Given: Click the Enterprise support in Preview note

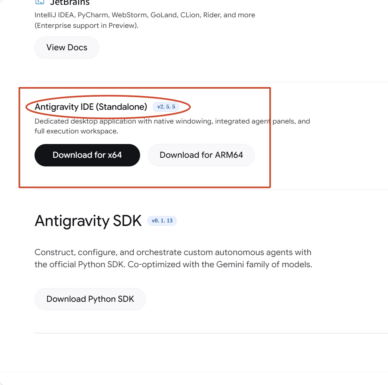Looking at the screenshot, I should (86, 26).
